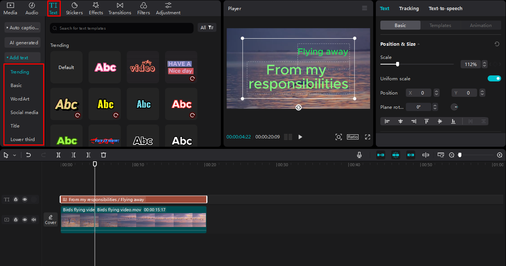506x266 pixels.
Task: Toggle the Uniform scale switch
Action: pyautogui.click(x=494, y=78)
